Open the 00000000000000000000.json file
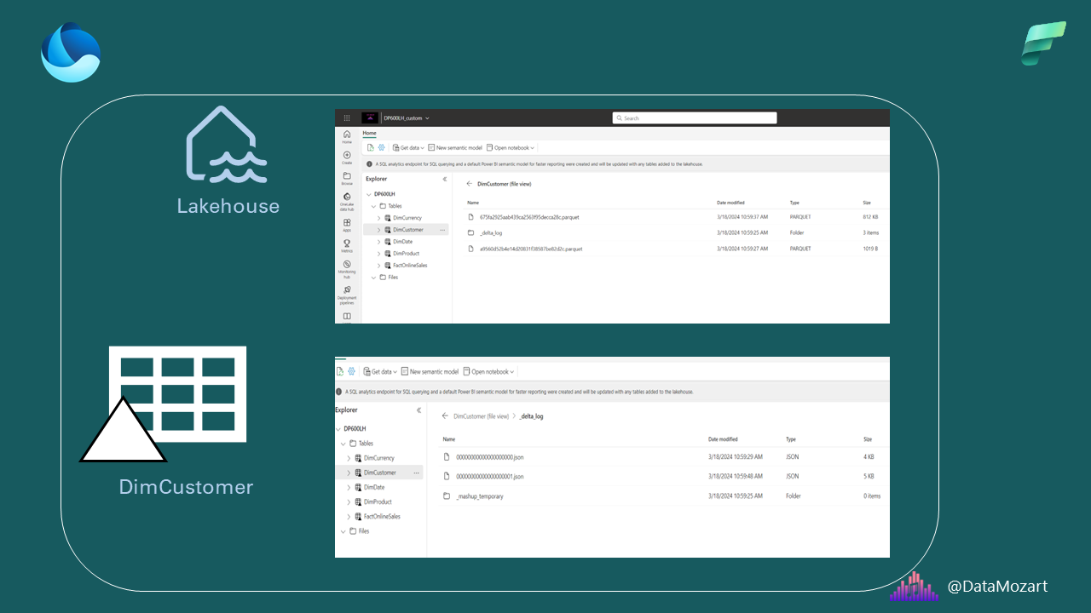 [489, 457]
